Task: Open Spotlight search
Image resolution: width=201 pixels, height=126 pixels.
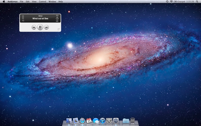Action: tap(197, 2)
